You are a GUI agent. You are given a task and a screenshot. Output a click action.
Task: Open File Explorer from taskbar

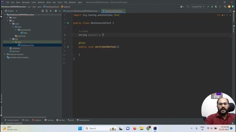[142, 128]
